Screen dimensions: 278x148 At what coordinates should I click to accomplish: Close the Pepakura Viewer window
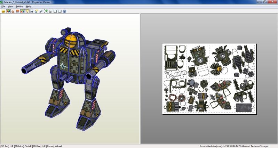pyautogui.click(x=272, y=2)
